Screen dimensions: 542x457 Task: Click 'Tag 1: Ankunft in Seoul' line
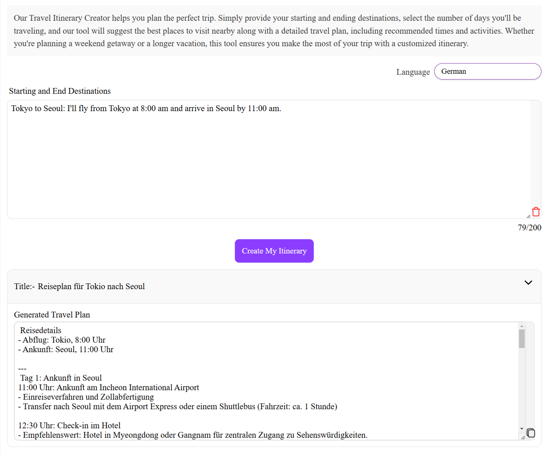click(61, 378)
